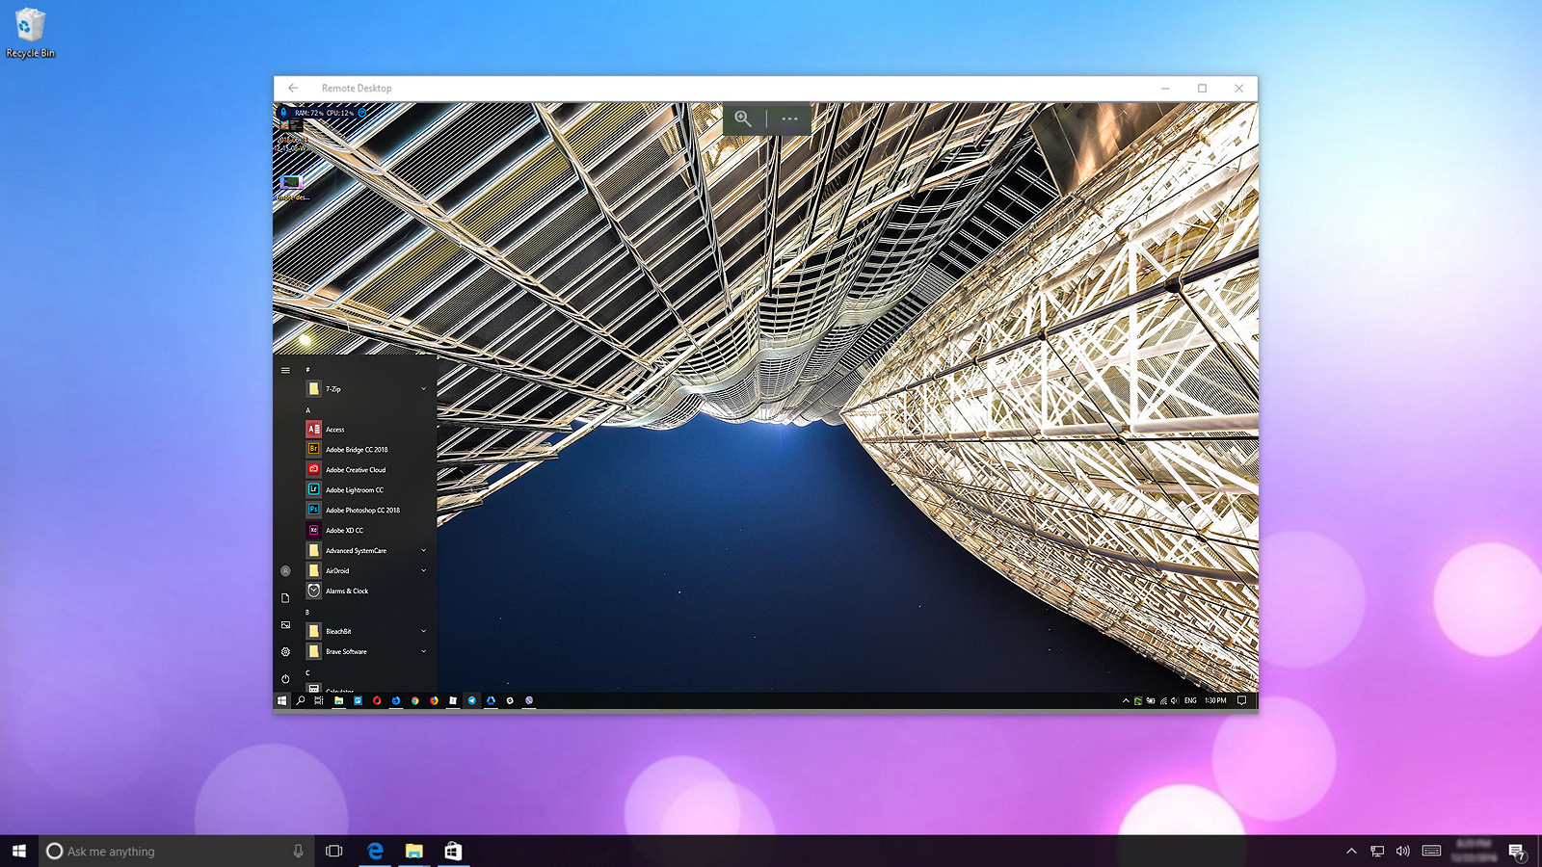Toggle the Start menu hamburger button
The image size is (1542, 867).
point(285,370)
